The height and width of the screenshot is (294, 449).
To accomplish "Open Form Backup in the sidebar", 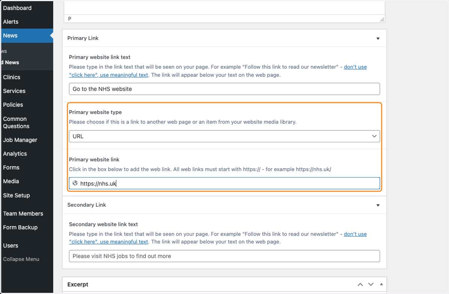I will [20, 227].
